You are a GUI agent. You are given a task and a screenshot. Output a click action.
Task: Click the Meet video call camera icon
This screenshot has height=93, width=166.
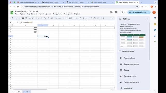click(122, 12)
